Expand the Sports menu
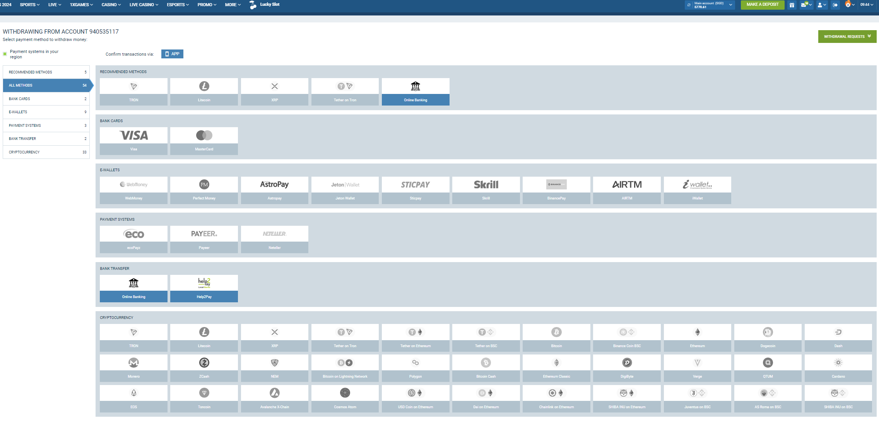The image size is (879, 426). click(x=30, y=5)
